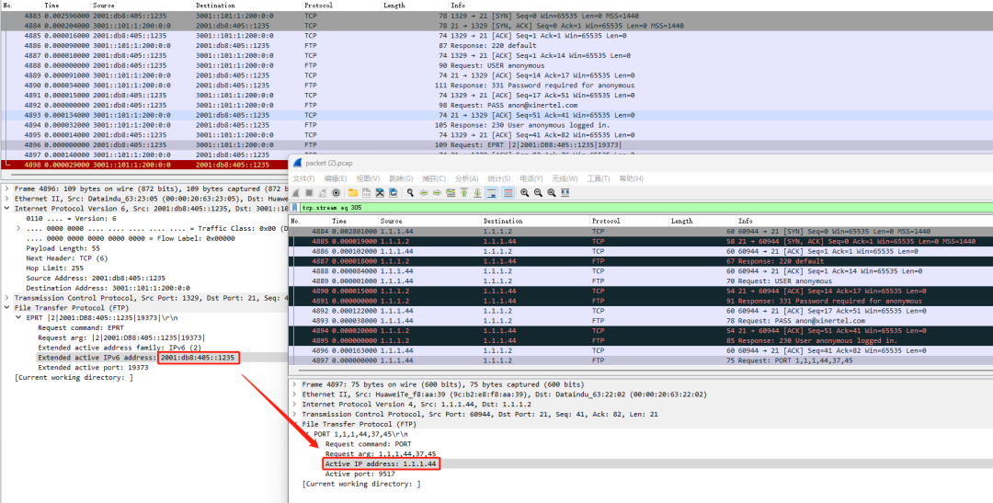Click the resize columns toolbar icon
The width and height of the screenshot is (993, 503).
point(565,193)
